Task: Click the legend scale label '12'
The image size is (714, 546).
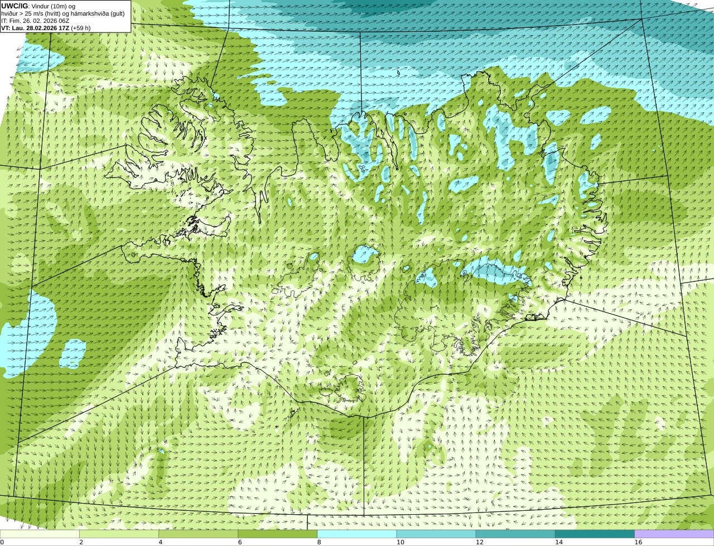Action: click(x=479, y=542)
